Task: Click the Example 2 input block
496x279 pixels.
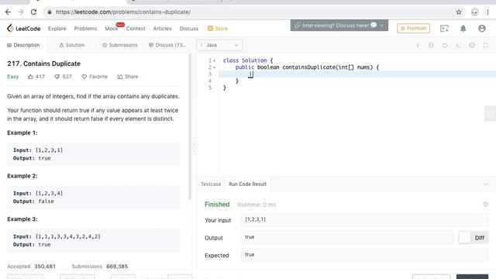Action: pos(94,198)
